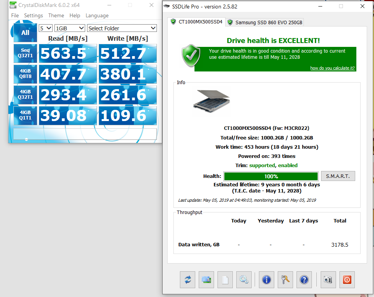
Task: Click the camera screenshot icon
Action: (327, 279)
